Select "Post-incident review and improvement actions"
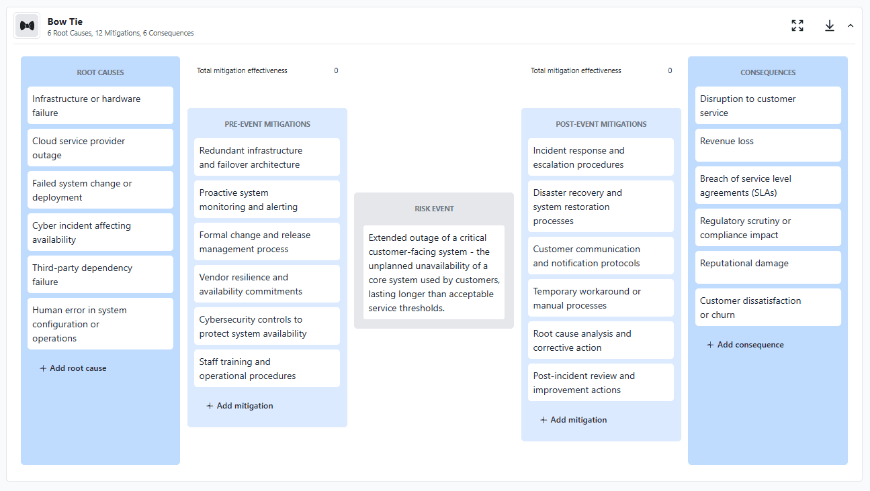The height and width of the screenshot is (491, 870). tap(601, 382)
